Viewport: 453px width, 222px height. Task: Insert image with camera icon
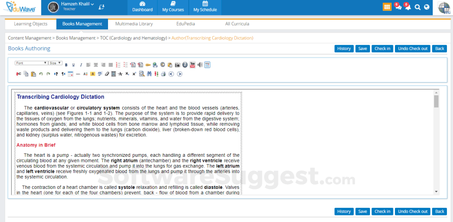pyautogui.click(x=177, y=65)
